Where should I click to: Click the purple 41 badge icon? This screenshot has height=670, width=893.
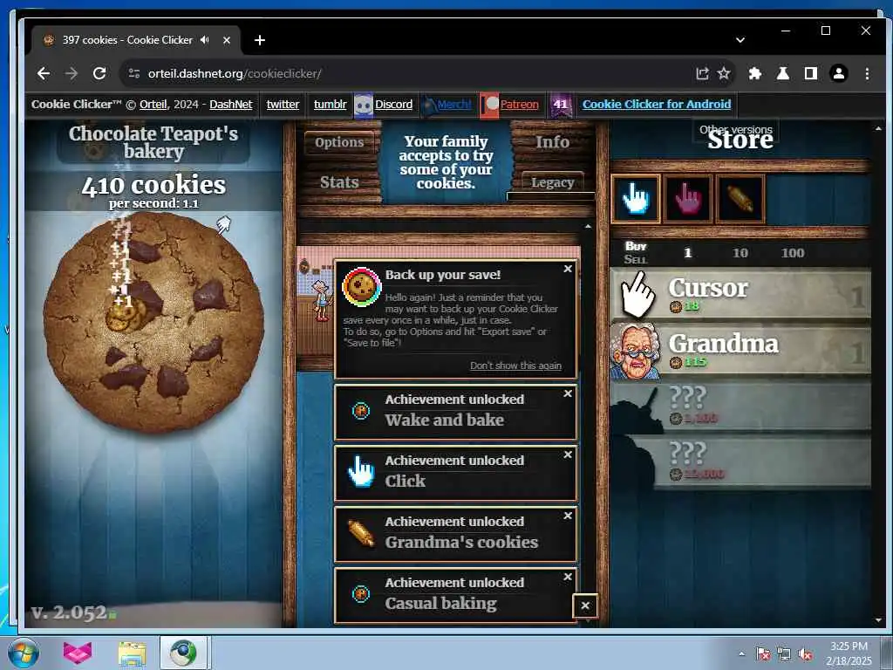pyautogui.click(x=561, y=105)
